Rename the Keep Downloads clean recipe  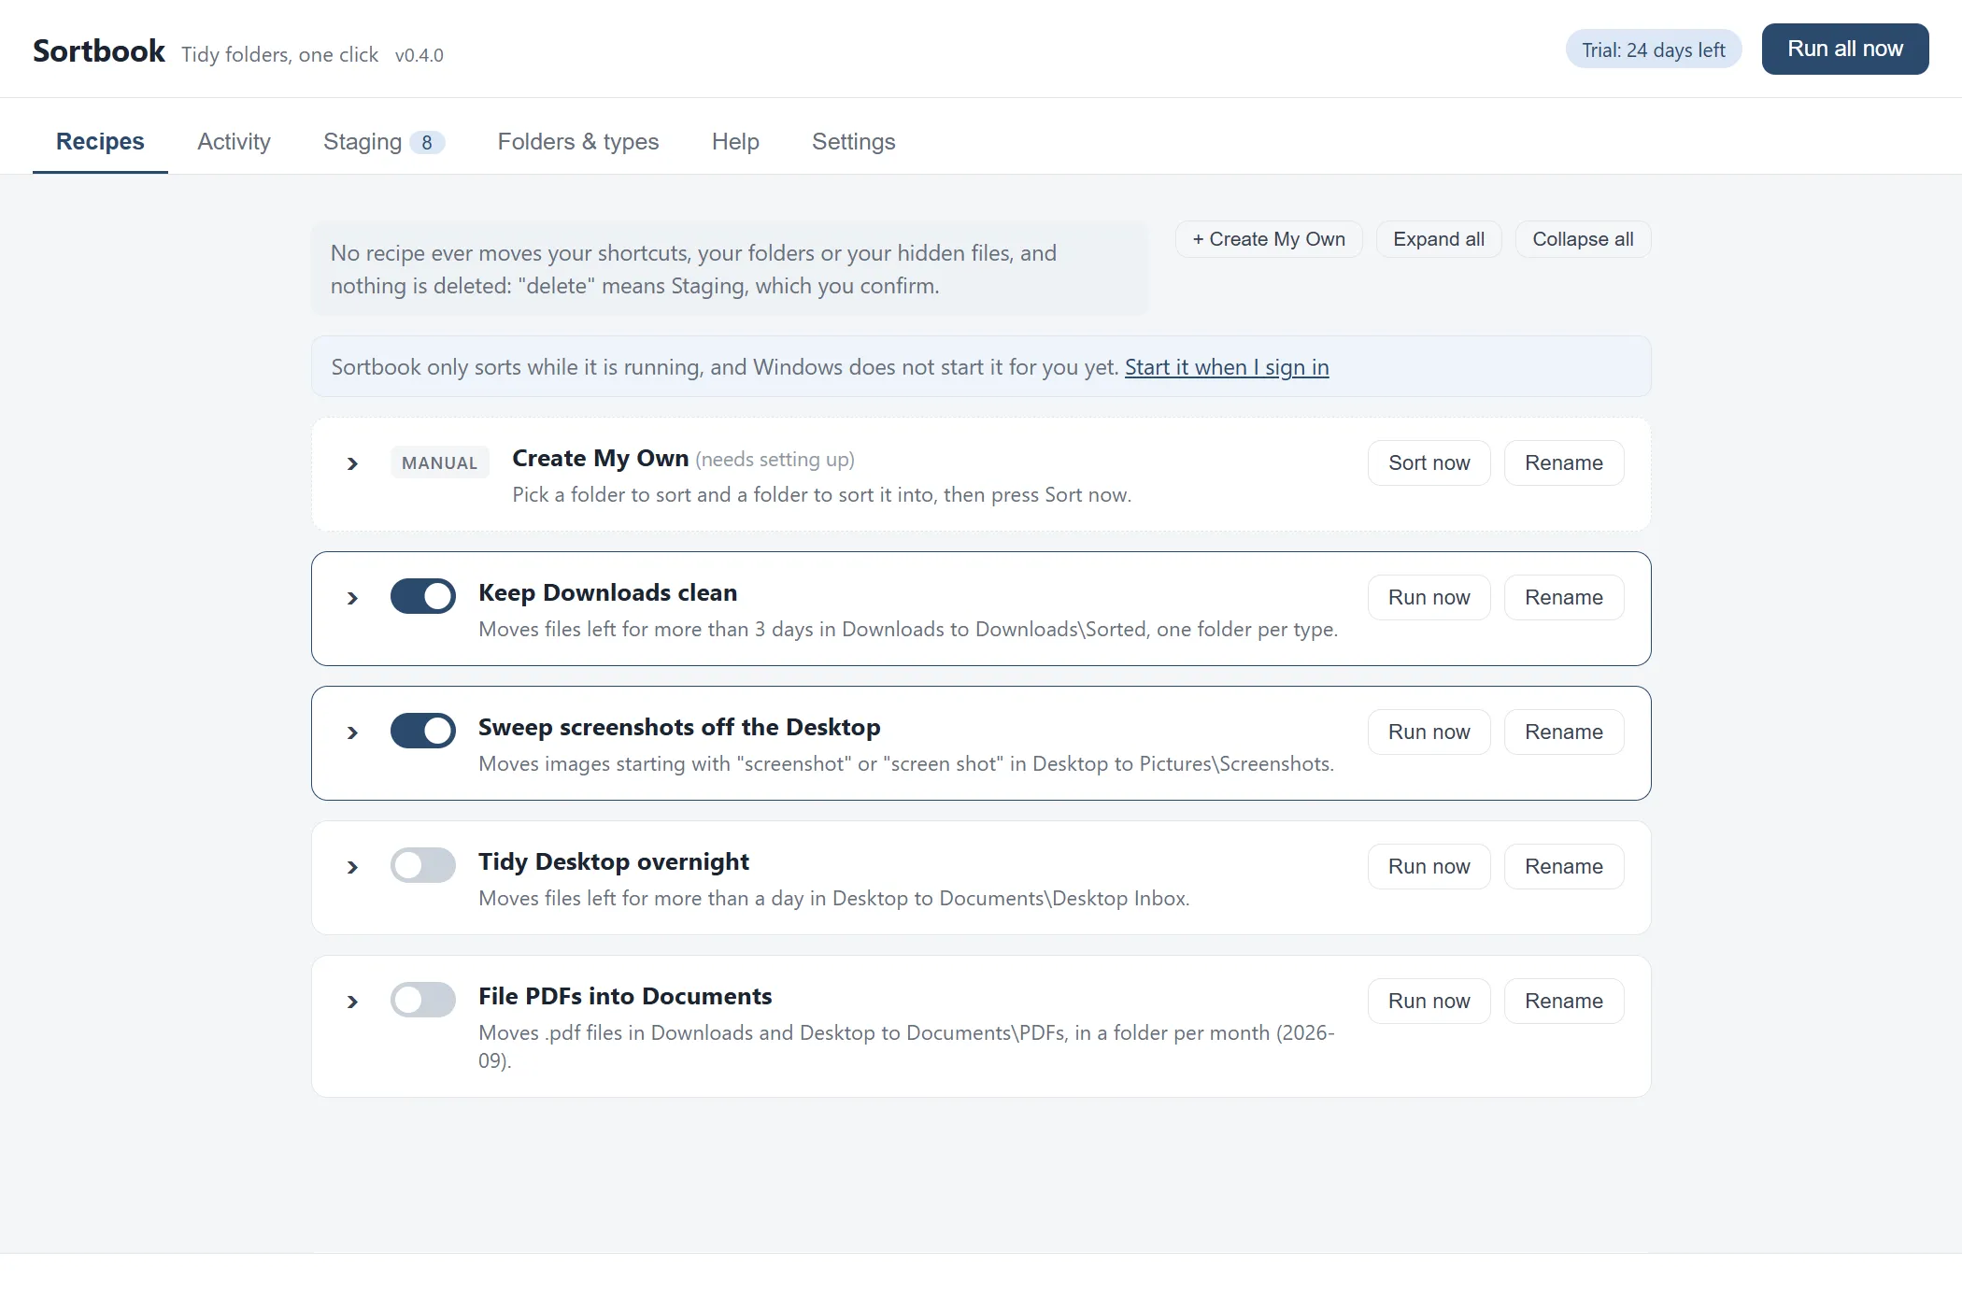click(1564, 597)
